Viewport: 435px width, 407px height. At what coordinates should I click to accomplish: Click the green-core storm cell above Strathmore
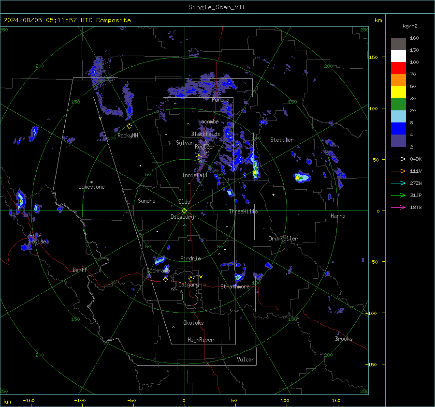click(x=239, y=277)
